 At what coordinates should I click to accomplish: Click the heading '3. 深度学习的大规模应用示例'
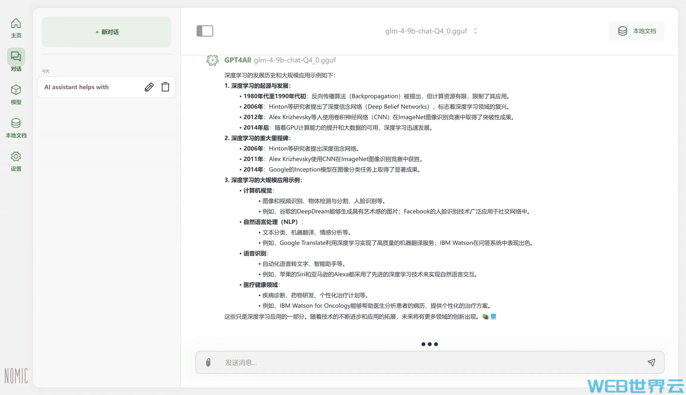pyautogui.click(x=263, y=180)
